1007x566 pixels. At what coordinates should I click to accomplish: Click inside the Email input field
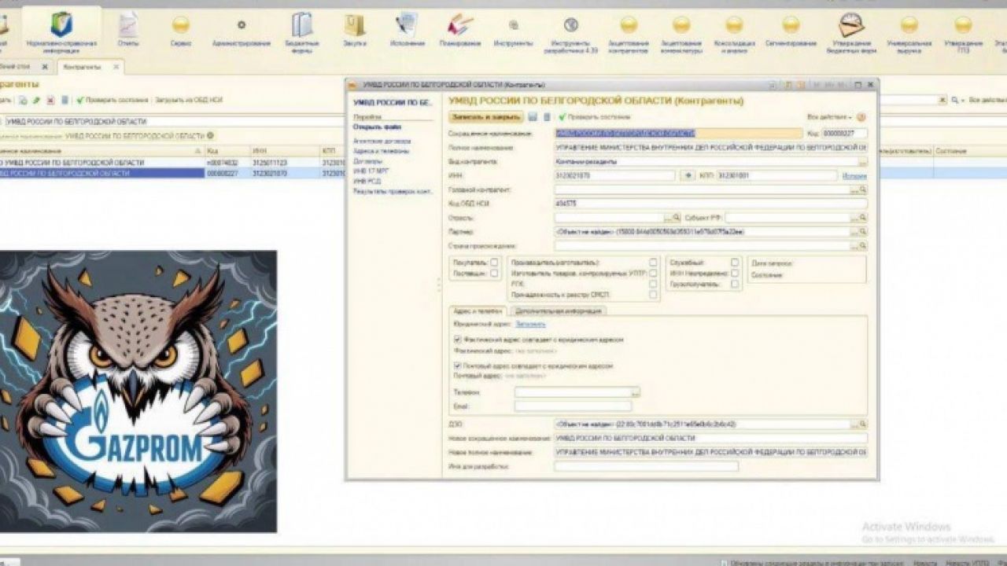pos(571,406)
